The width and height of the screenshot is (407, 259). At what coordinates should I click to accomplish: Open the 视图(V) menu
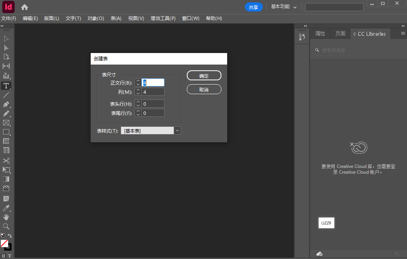(136, 18)
